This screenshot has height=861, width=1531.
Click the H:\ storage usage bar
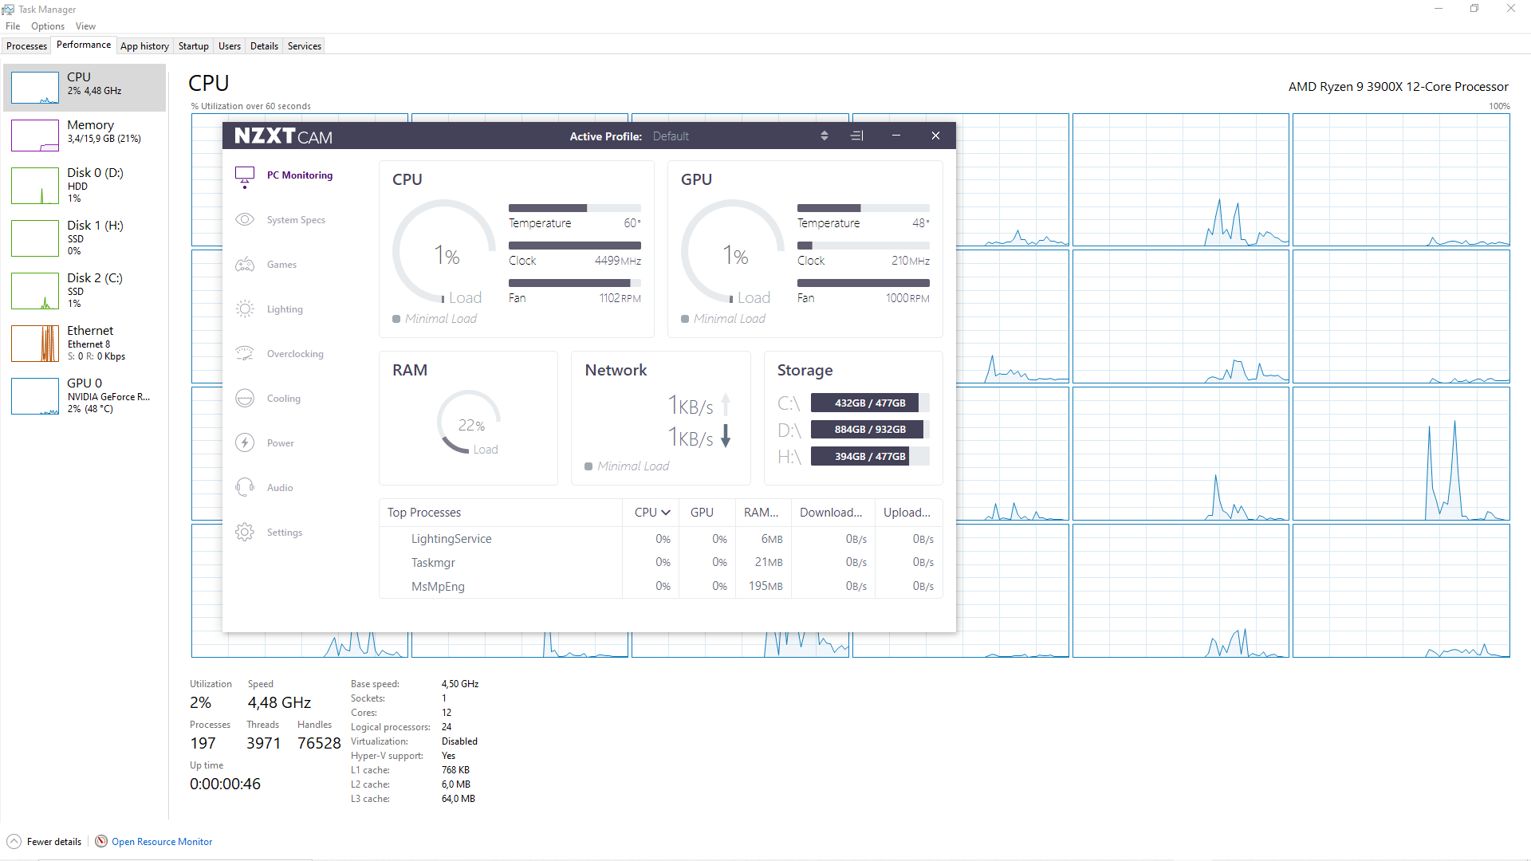[870, 456]
